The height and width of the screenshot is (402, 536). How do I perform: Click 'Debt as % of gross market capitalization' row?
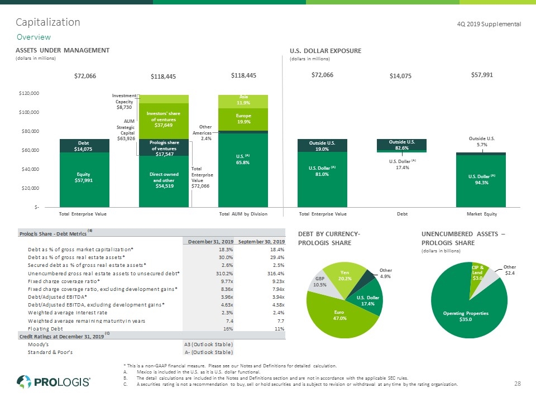[151, 250]
